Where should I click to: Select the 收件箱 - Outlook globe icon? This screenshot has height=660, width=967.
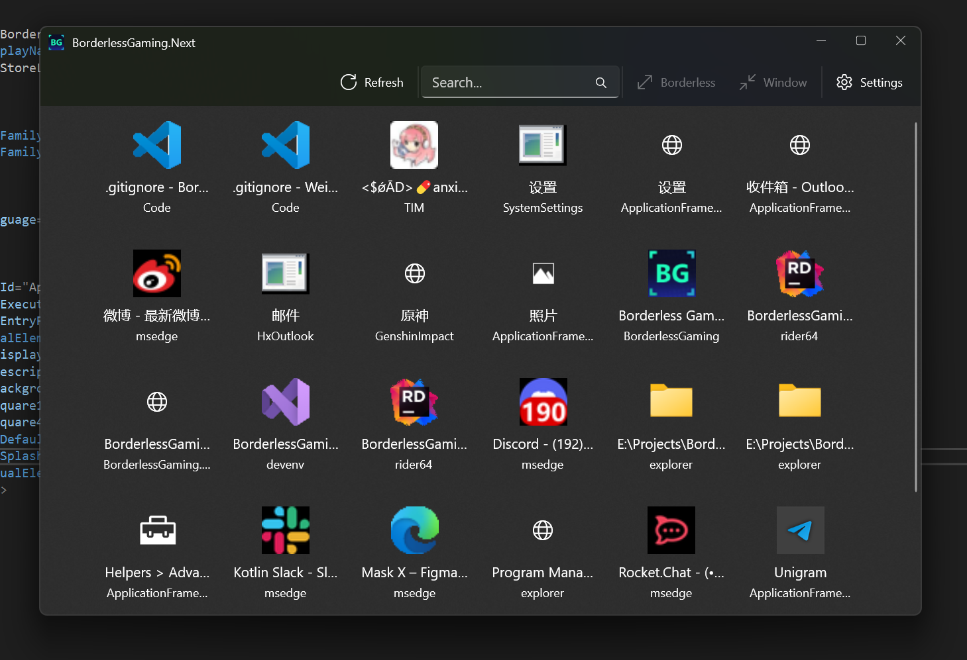click(x=800, y=145)
